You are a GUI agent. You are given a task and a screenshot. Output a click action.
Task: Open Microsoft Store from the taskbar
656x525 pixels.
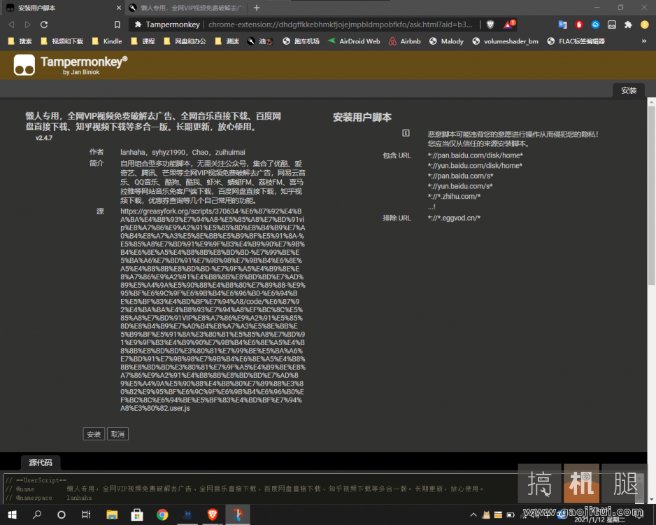(x=137, y=514)
